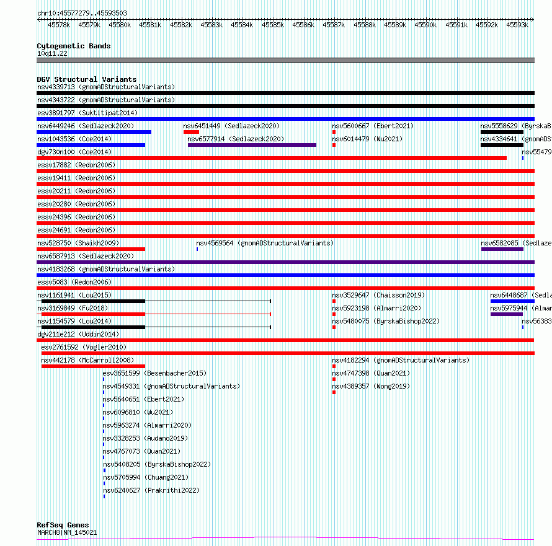Click the black bar under nsv5558629
552x546 pixels.
[x=502, y=132]
